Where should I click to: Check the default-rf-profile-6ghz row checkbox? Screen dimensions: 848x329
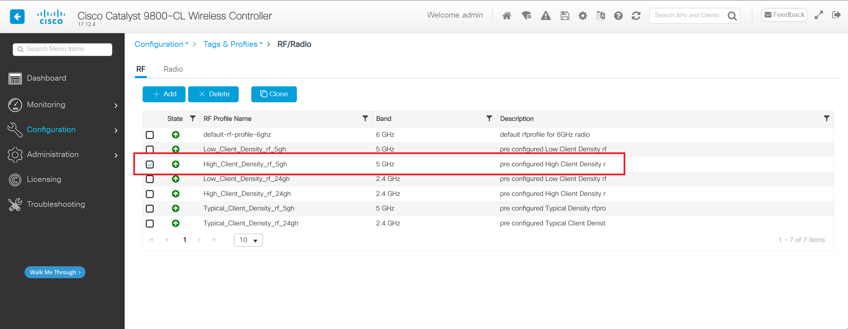150,135
